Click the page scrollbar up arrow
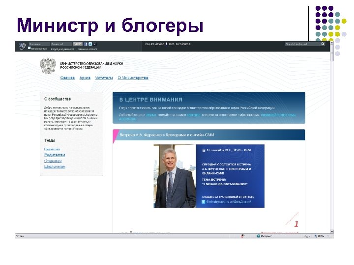Image resolution: width=354 pixels, height=265 pixels. [332, 43]
